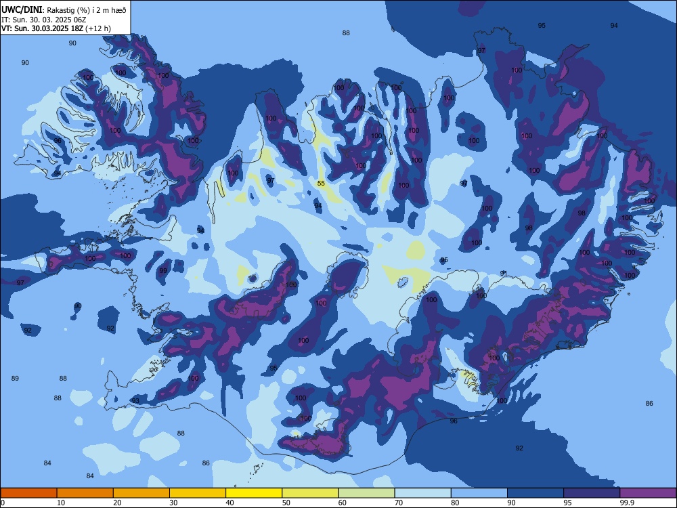The image size is (677, 508).
Task: Click the '99' humidity value on the map
Action: click(163, 271)
